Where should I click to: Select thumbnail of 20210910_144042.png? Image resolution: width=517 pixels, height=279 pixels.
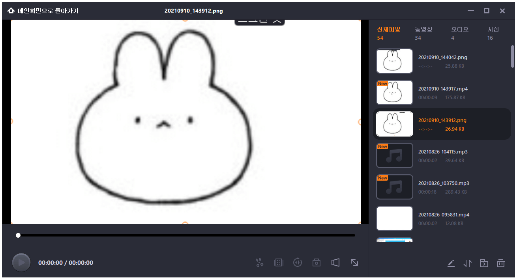pos(395,61)
